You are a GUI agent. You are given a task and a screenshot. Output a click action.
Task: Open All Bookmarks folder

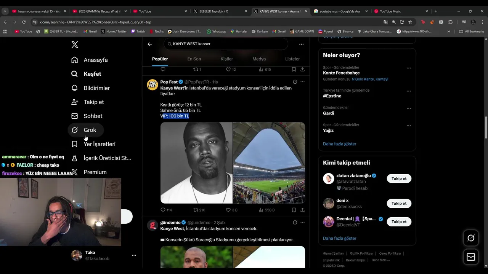[472, 31]
